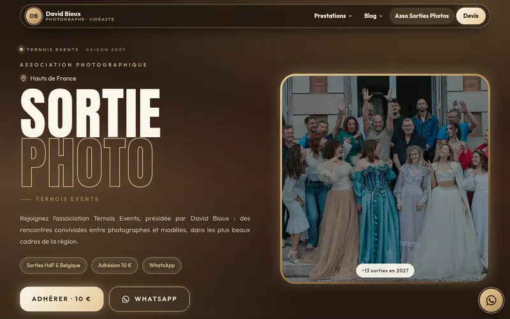Screen dimensions: 510x319
Task: Click the ~13 sorties en 2027 badge
Action: pyautogui.click(x=385, y=271)
